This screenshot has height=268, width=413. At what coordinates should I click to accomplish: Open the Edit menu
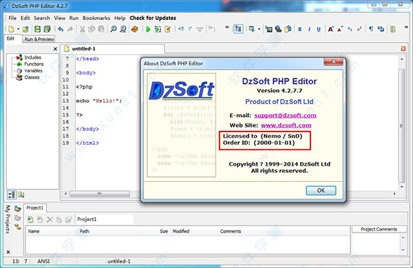[x=25, y=18]
